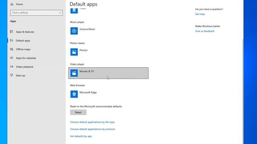This screenshot has height=144, width=257.
Task: Click the Apps for websites sidebar icon
Action: pos(12,58)
